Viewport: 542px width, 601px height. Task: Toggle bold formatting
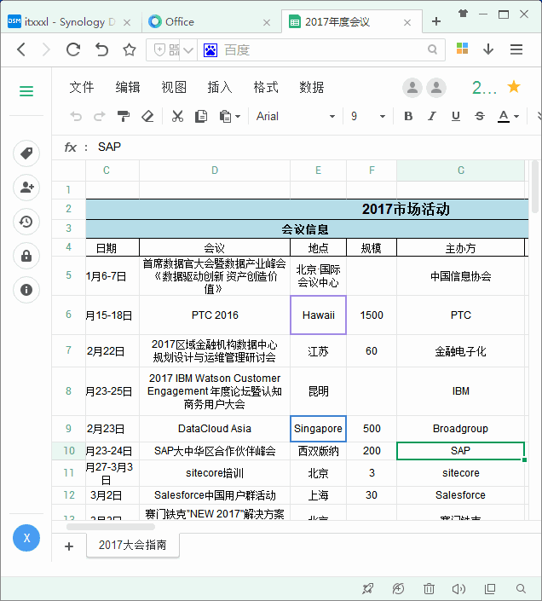408,116
